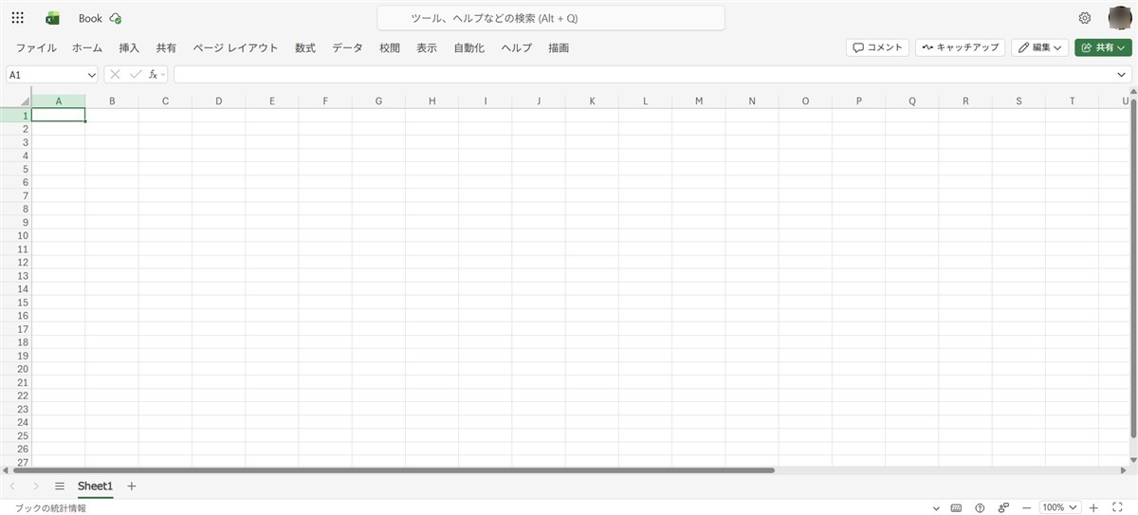Select column header M
The width and height of the screenshot is (1138, 515).
click(x=698, y=101)
